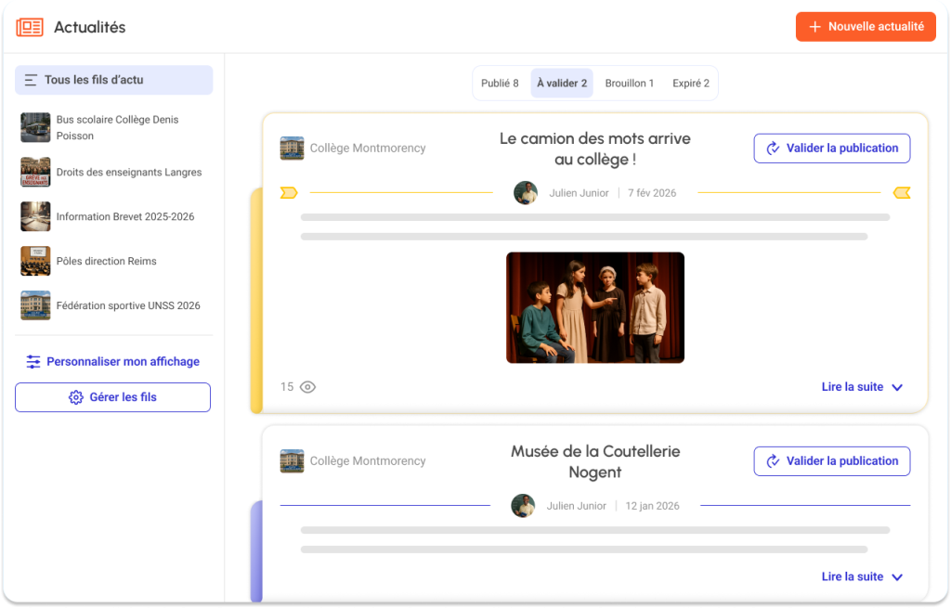Click the Collège Montmorency logo in first card
This screenshot has height=608, width=951.
tap(292, 149)
